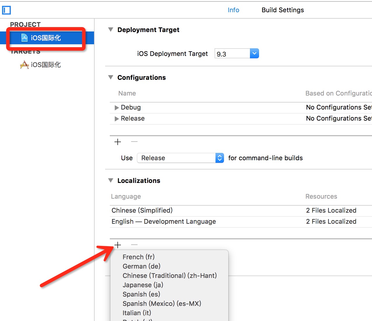Click the Based on Configuration column header

[x=339, y=94]
